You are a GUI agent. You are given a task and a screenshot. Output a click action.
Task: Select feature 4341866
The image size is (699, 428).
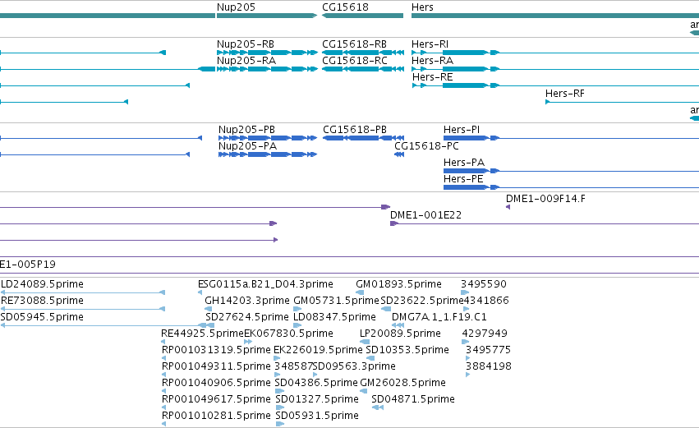coord(486,301)
